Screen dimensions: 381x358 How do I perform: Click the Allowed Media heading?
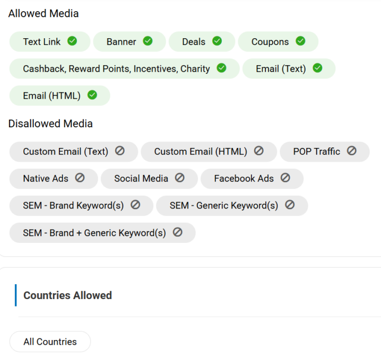coord(44,14)
